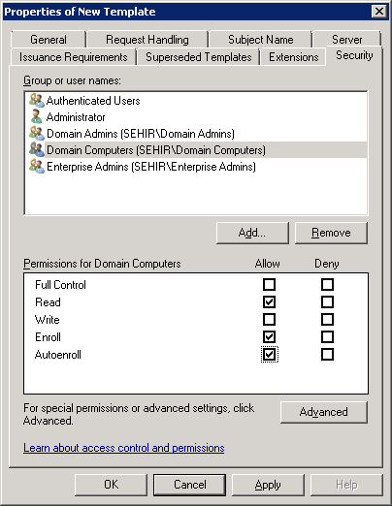Remove the selected group with the Remove button

point(331,233)
